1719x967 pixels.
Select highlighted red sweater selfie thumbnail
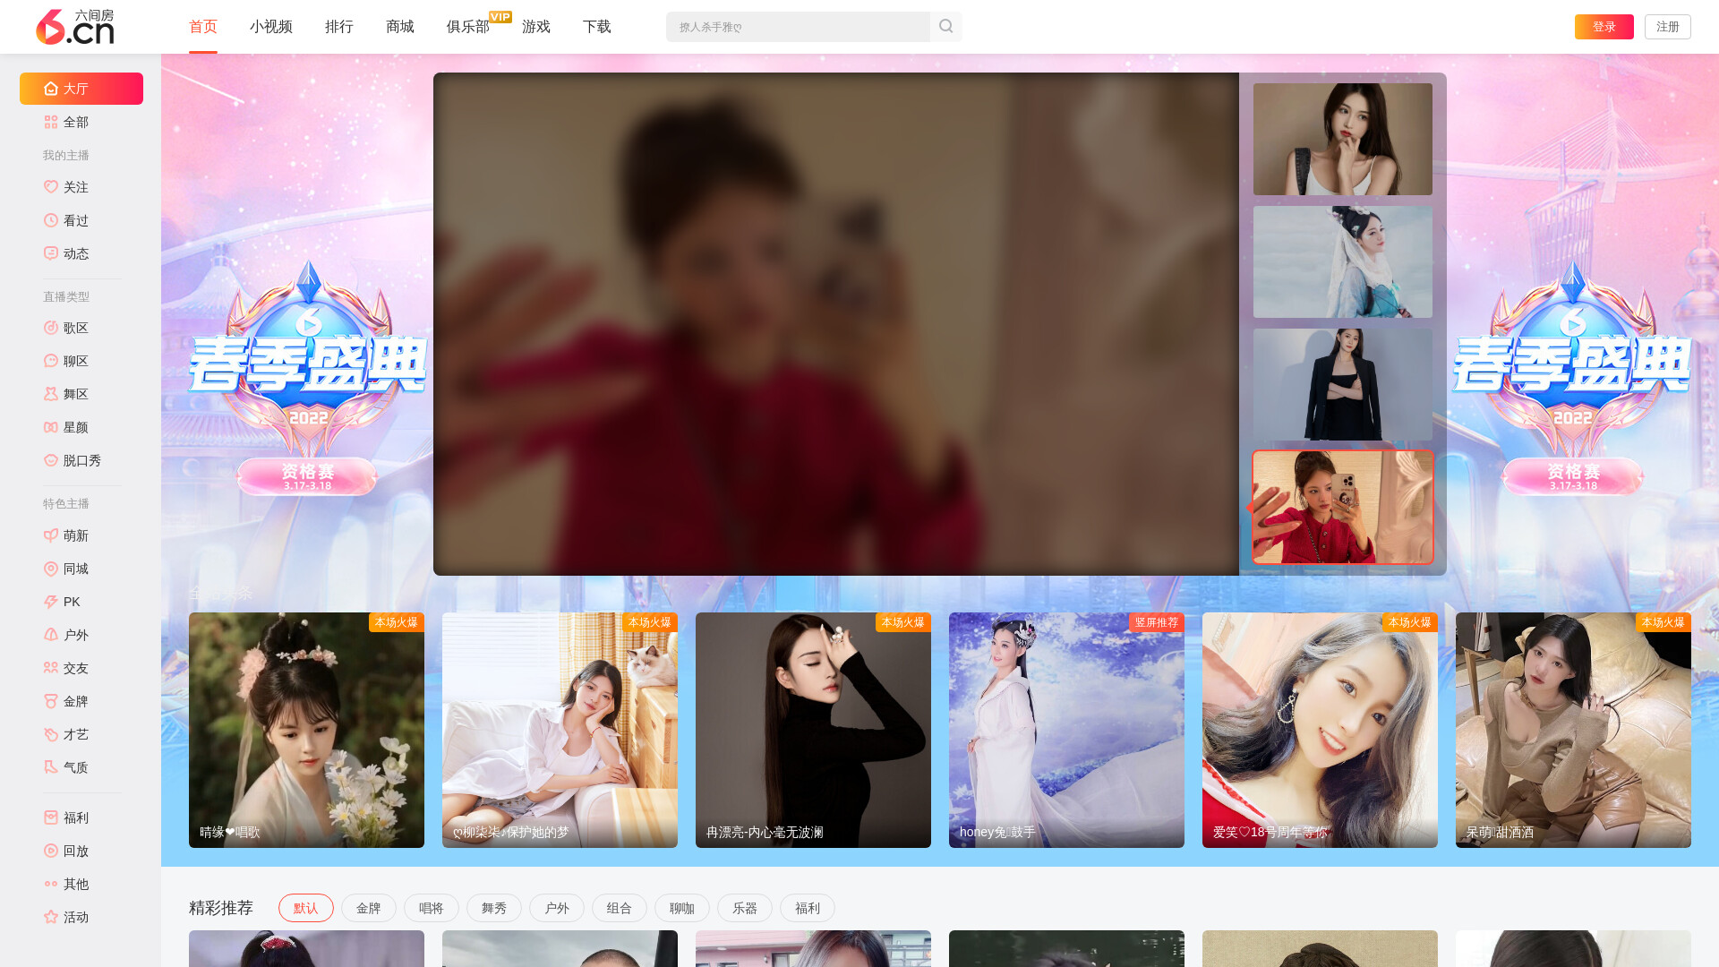click(x=1343, y=507)
